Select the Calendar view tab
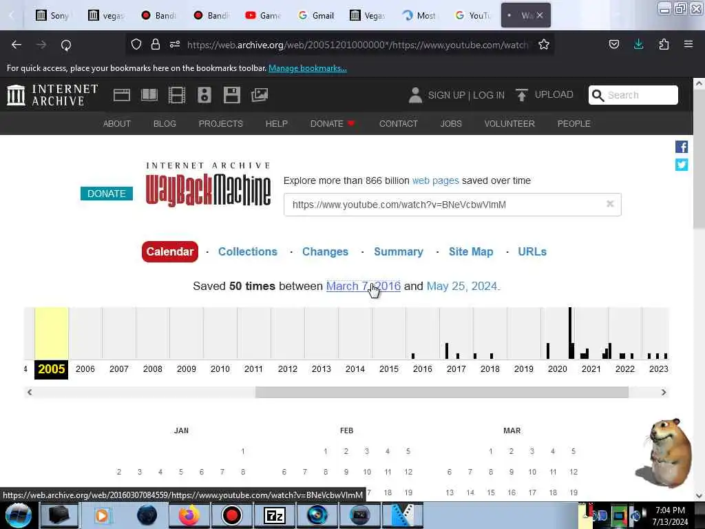The image size is (705, 529). 170,251
